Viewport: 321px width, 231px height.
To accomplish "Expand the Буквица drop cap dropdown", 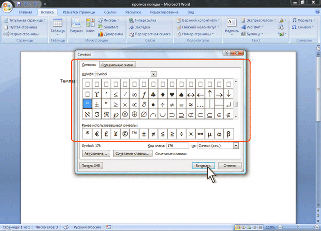I will coord(262,34).
